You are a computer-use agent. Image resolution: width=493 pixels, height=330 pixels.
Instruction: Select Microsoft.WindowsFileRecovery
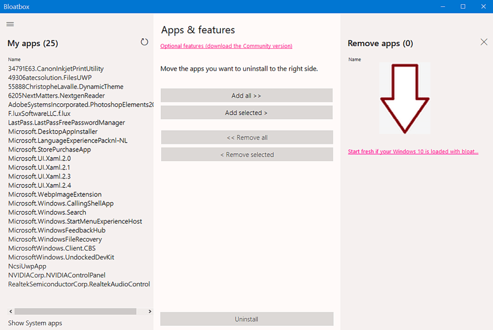coord(55,239)
